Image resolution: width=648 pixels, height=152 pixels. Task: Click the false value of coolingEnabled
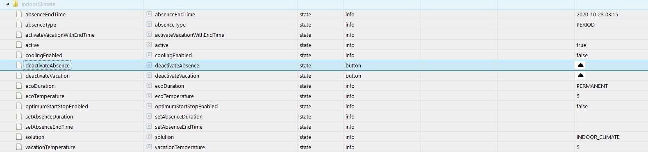click(x=582, y=55)
